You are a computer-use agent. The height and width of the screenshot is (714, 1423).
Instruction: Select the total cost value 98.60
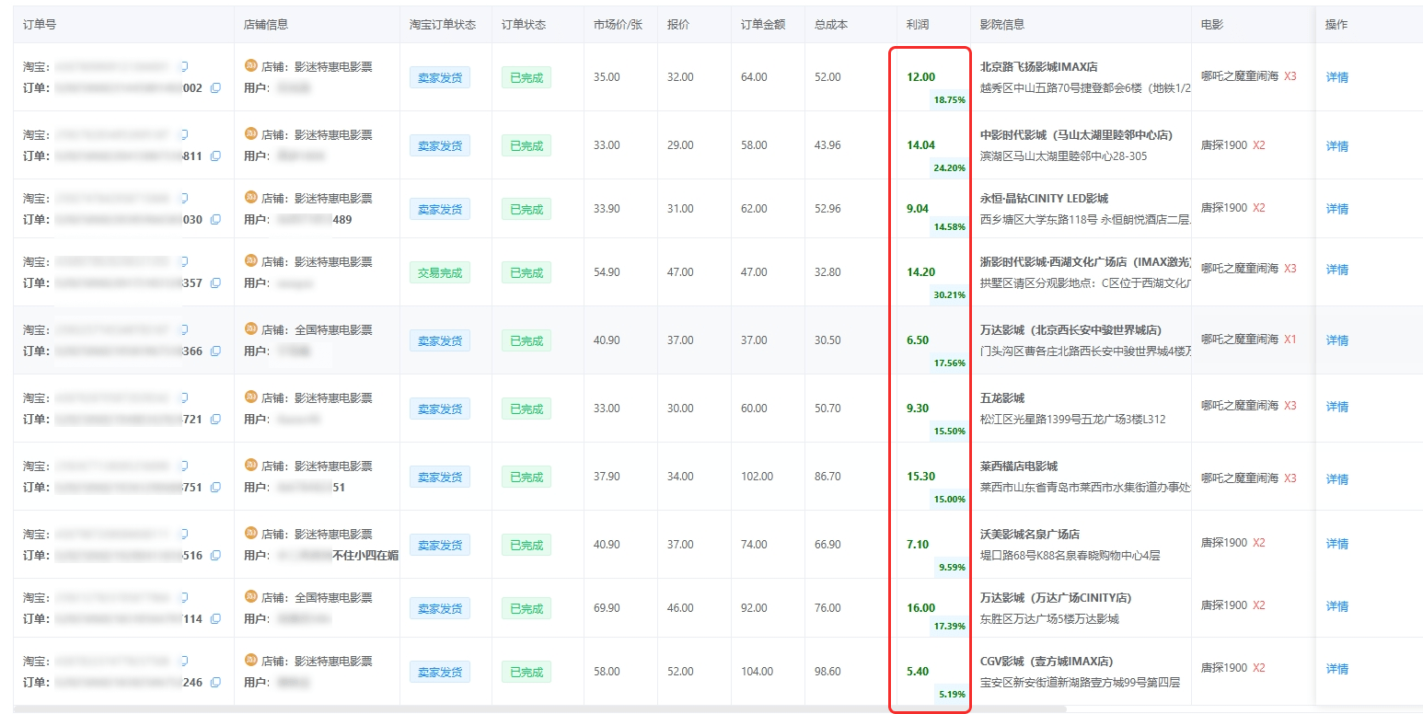(x=827, y=672)
